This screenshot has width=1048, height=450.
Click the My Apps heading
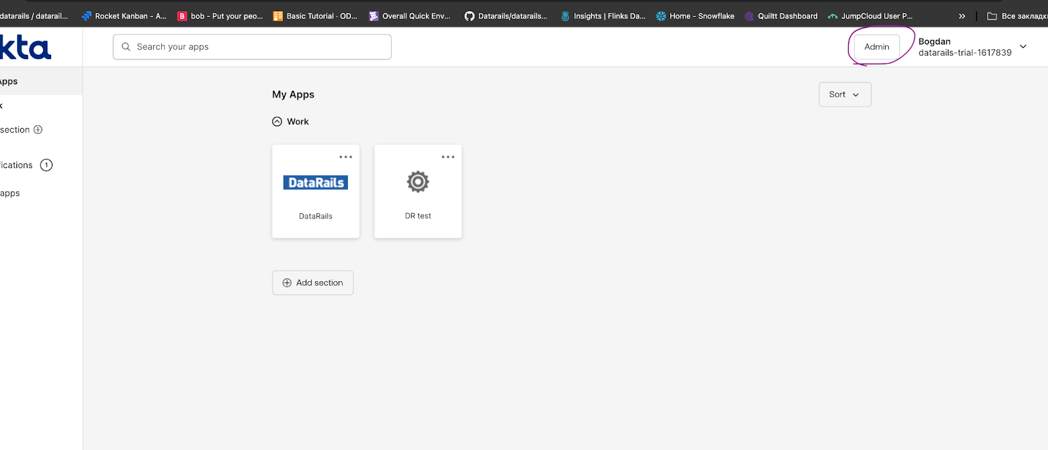[293, 94]
